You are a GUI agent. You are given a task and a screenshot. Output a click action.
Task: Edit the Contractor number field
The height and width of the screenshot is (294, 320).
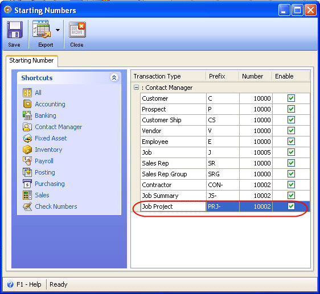256,185
